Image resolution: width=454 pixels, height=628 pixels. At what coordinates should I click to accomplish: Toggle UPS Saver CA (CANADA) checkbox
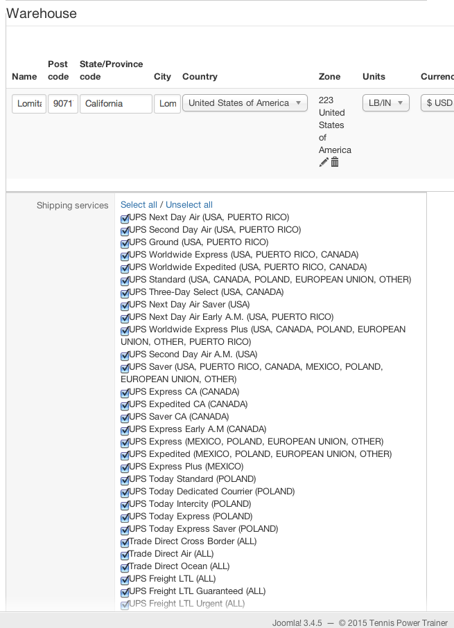coord(125,418)
